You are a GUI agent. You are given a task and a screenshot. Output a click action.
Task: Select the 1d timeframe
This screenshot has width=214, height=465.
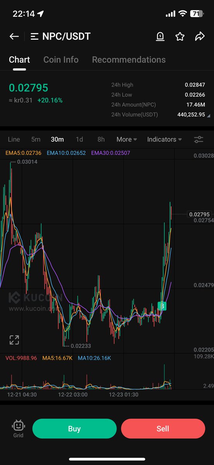coord(79,139)
